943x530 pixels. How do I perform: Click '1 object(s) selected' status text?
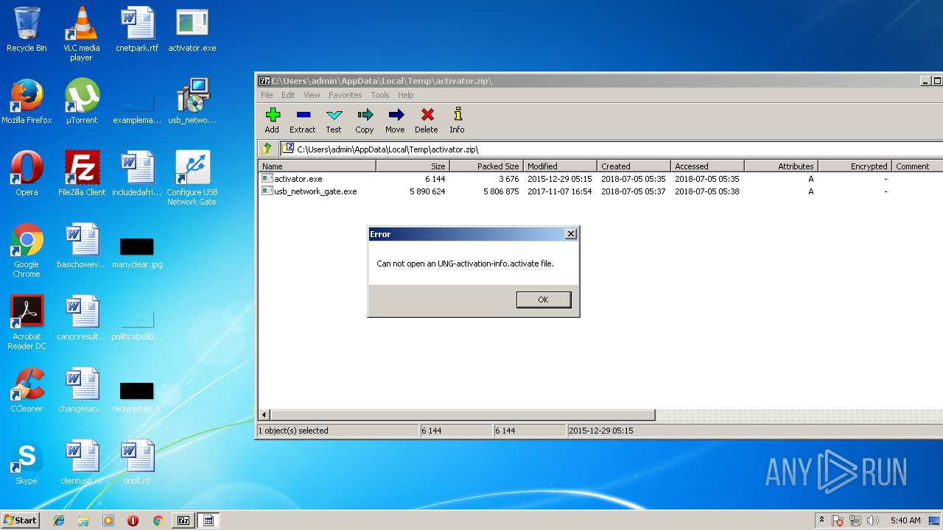[x=293, y=431]
